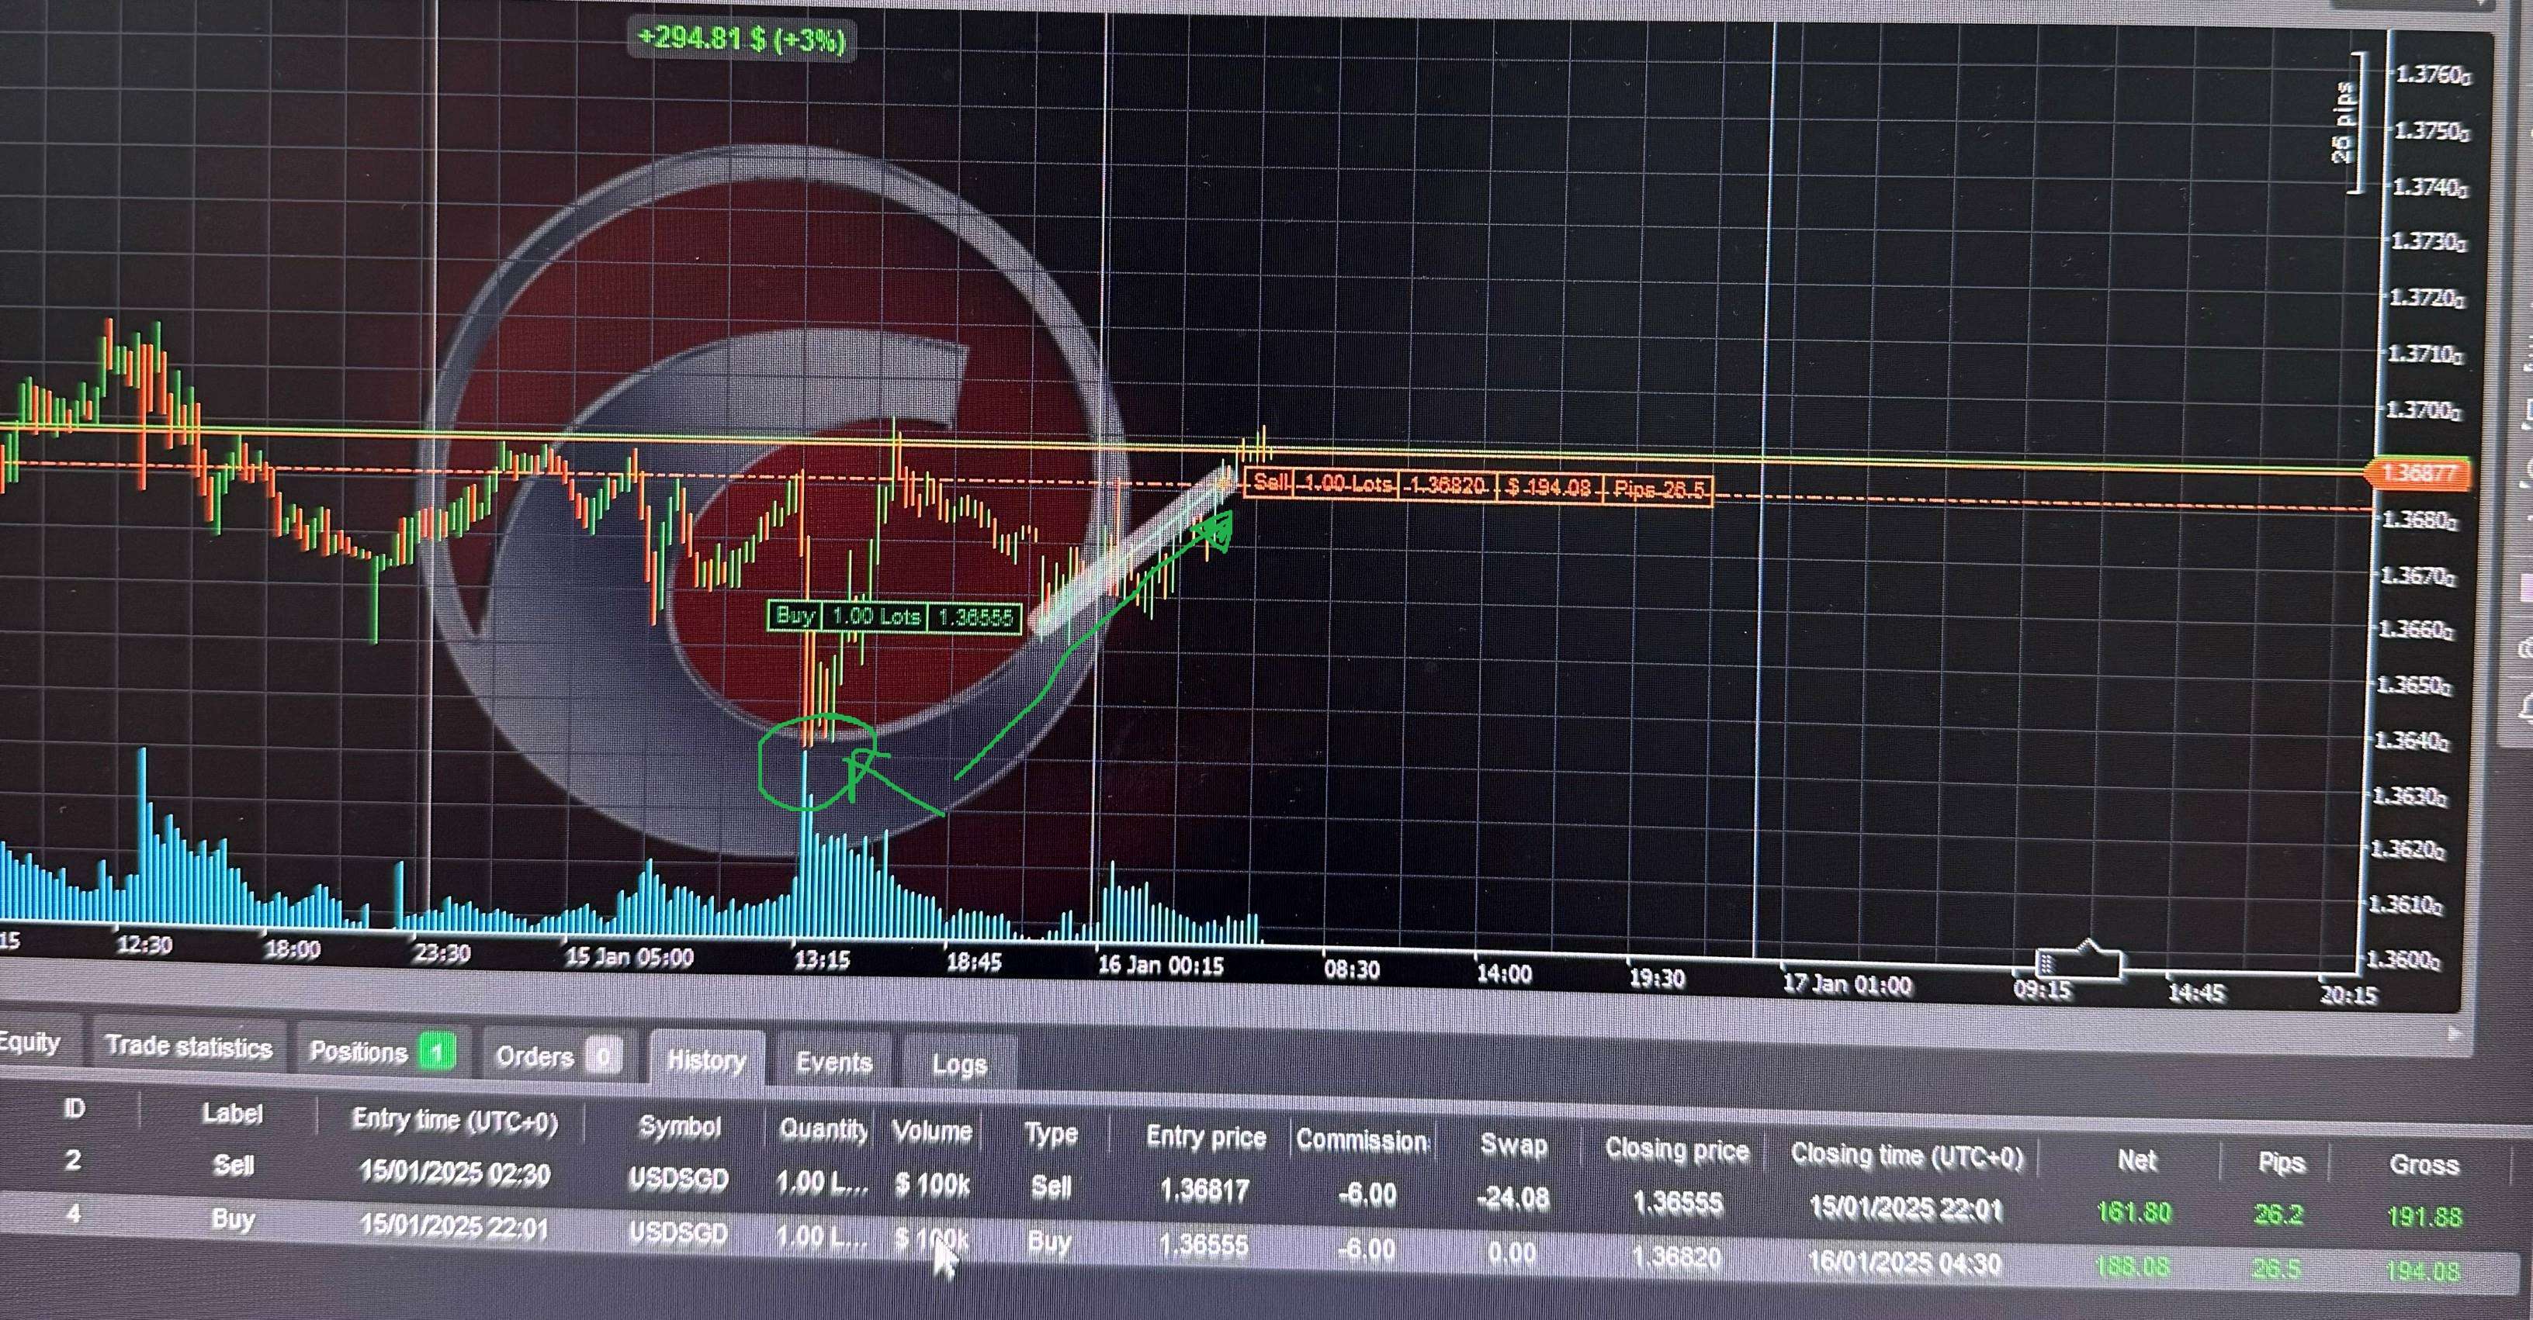Click net profit value 161.80
The height and width of the screenshot is (1320, 2533).
click(x=2134, y=1212)
